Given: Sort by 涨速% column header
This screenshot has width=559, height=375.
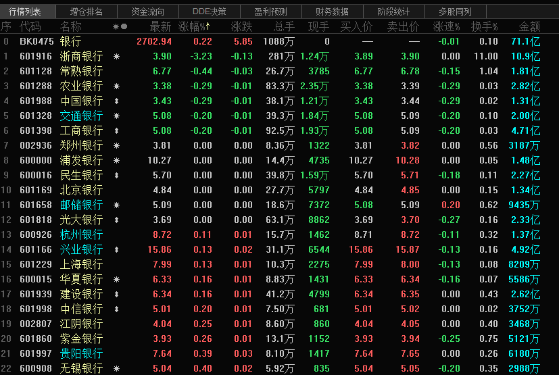Looking at the screenshot, I should [446, 27].
